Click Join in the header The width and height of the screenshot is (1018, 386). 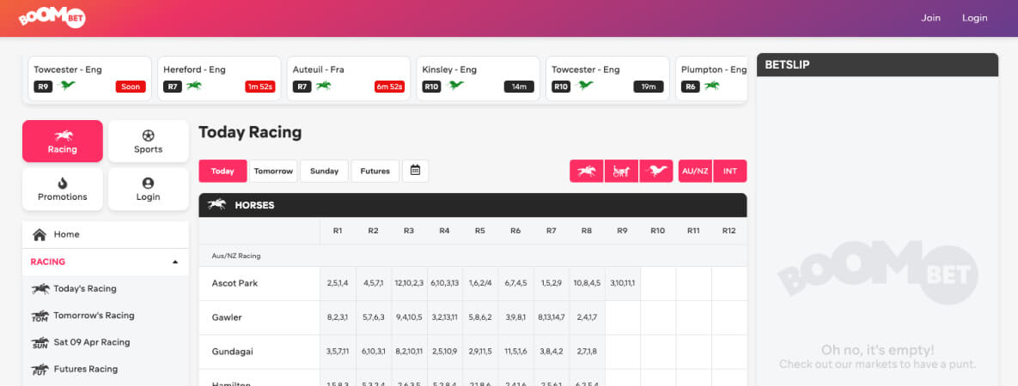pyautogui.click(x=930, y=18)
